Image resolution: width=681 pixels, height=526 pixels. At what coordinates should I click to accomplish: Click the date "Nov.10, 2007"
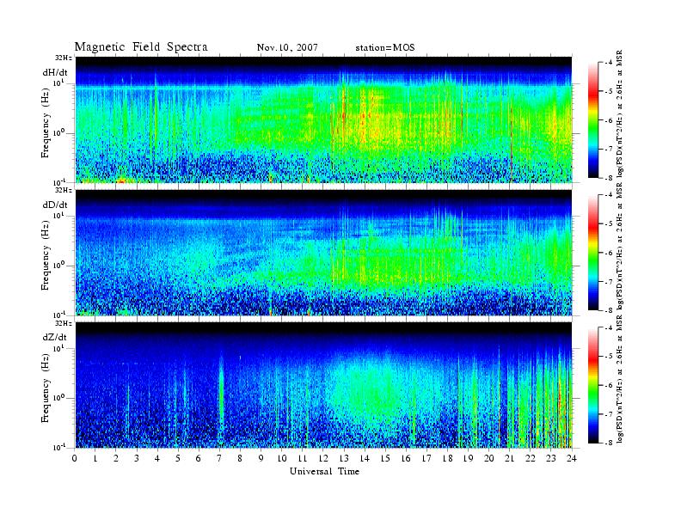point(287,48)
